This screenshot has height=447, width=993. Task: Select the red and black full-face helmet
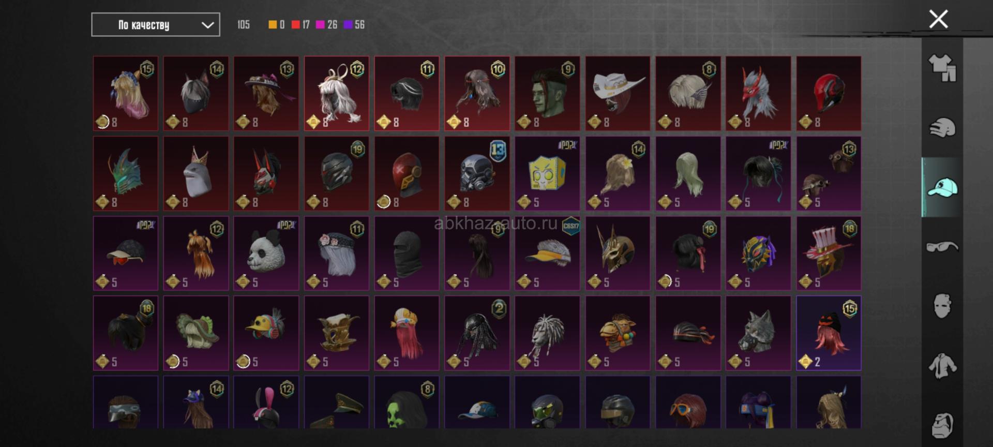pos(829,93)
